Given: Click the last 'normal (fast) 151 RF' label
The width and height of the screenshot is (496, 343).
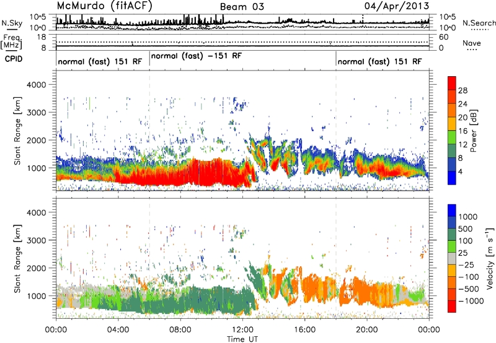Looking at the screenshot, I should [379, 61].
